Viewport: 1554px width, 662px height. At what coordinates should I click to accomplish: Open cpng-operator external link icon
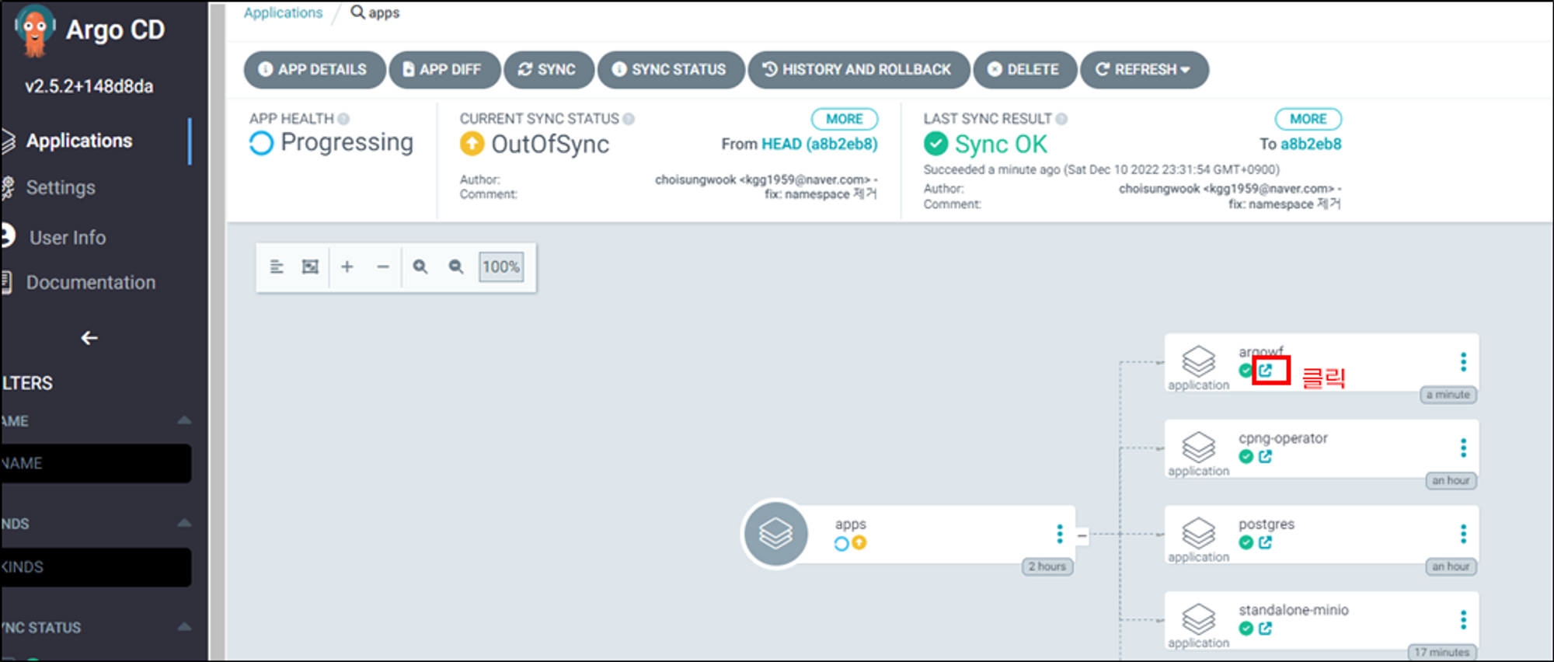click(1266, 457)
